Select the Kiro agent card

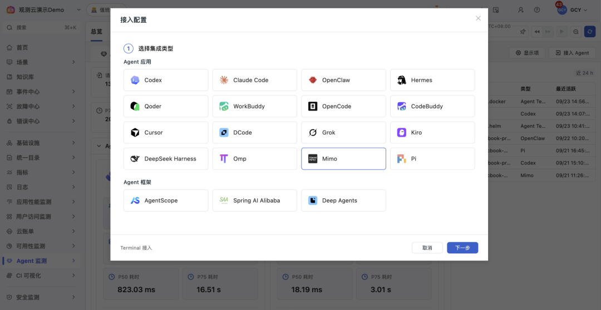coord(432,132)
